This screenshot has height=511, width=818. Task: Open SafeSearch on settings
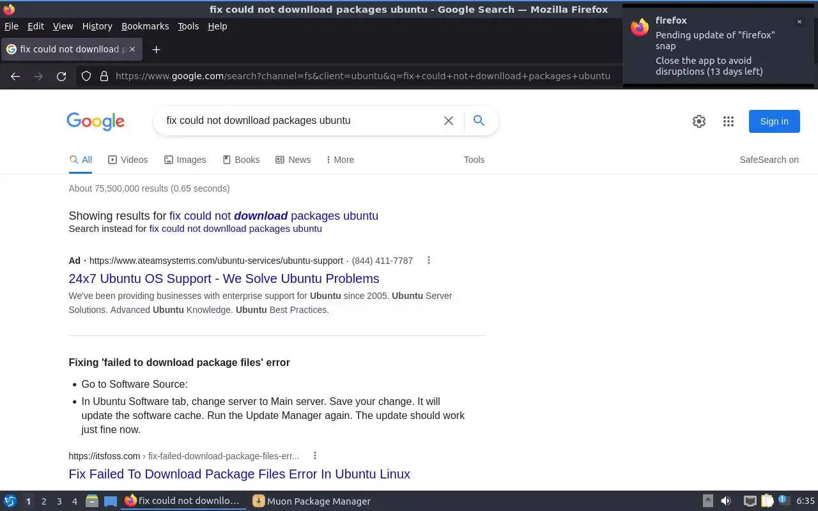pyautogui.click(x=769, y=160)
